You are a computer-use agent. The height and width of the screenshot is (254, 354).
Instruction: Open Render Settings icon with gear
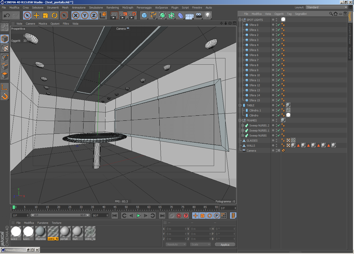(x=133, y=16)
